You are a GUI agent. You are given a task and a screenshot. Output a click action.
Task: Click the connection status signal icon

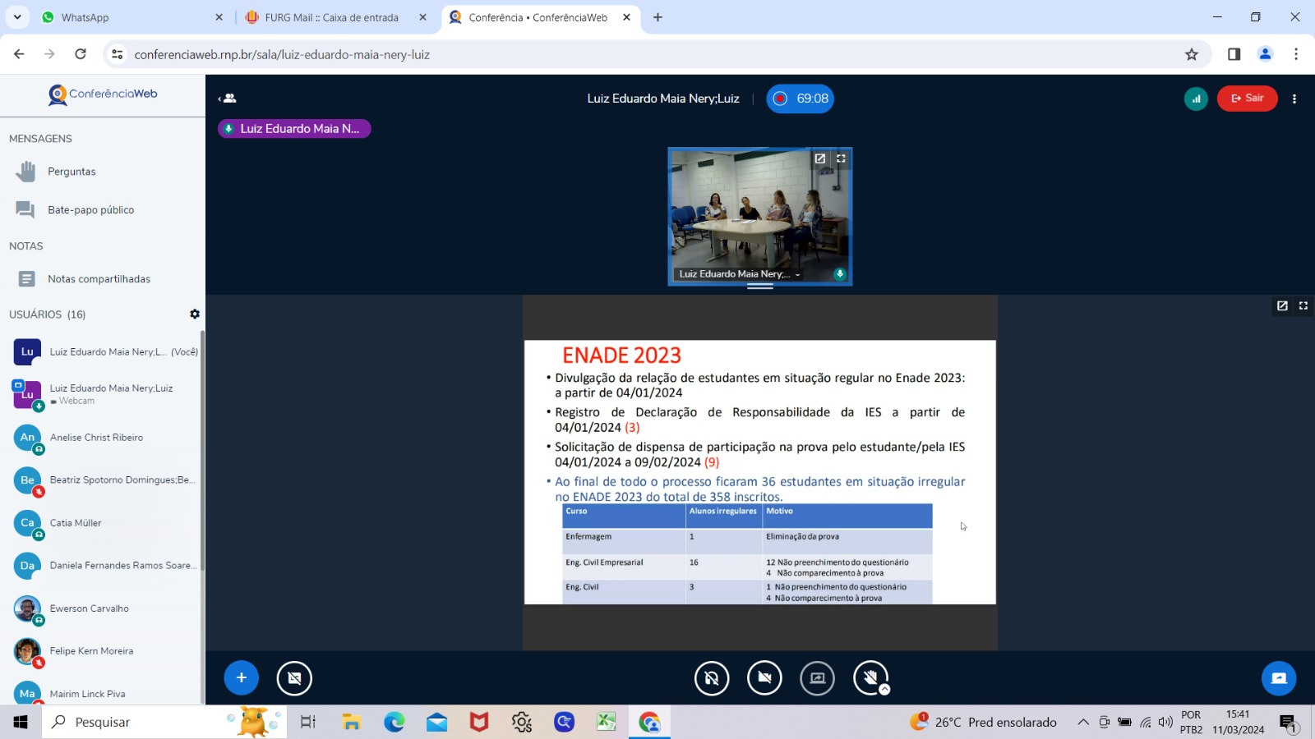[1196, 99]
